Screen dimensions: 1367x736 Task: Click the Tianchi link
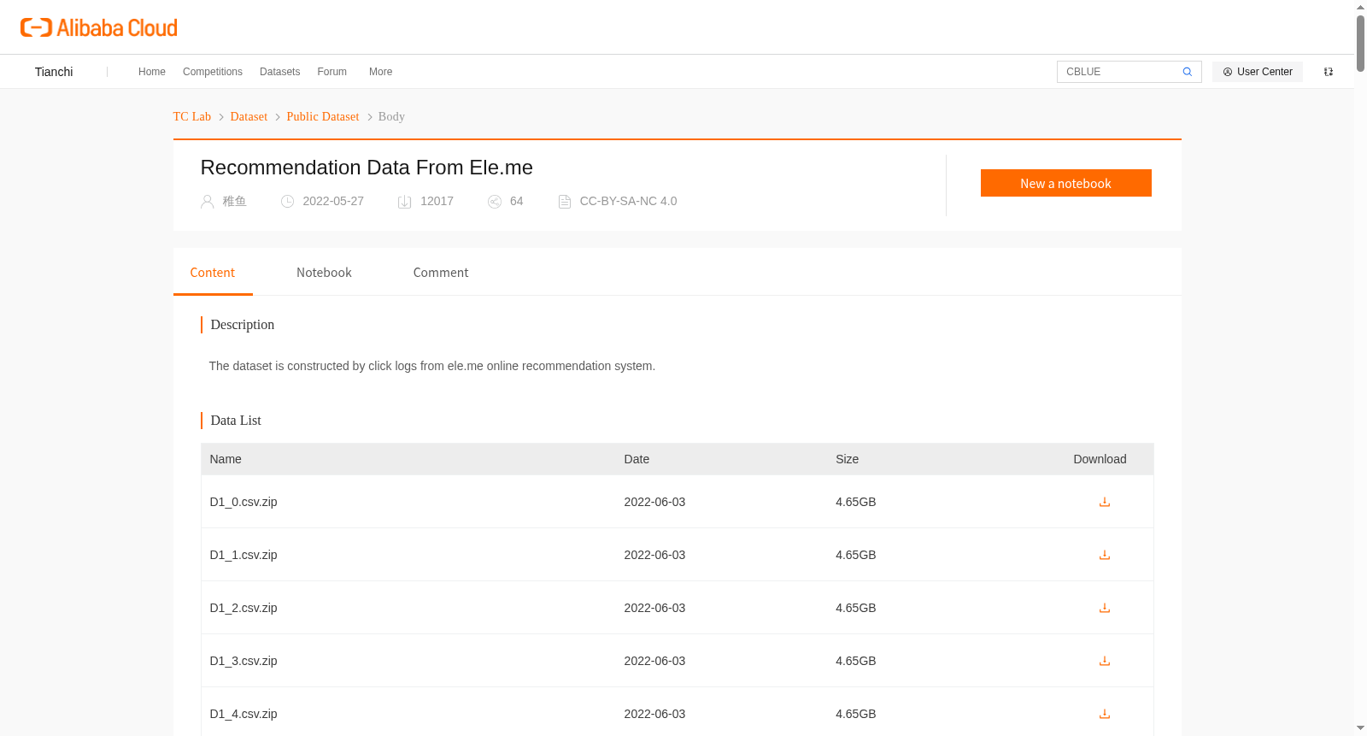coord(54,72)
